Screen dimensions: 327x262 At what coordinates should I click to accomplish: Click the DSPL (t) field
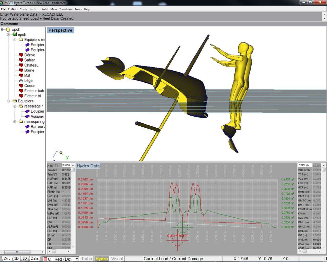coord(305,165)
